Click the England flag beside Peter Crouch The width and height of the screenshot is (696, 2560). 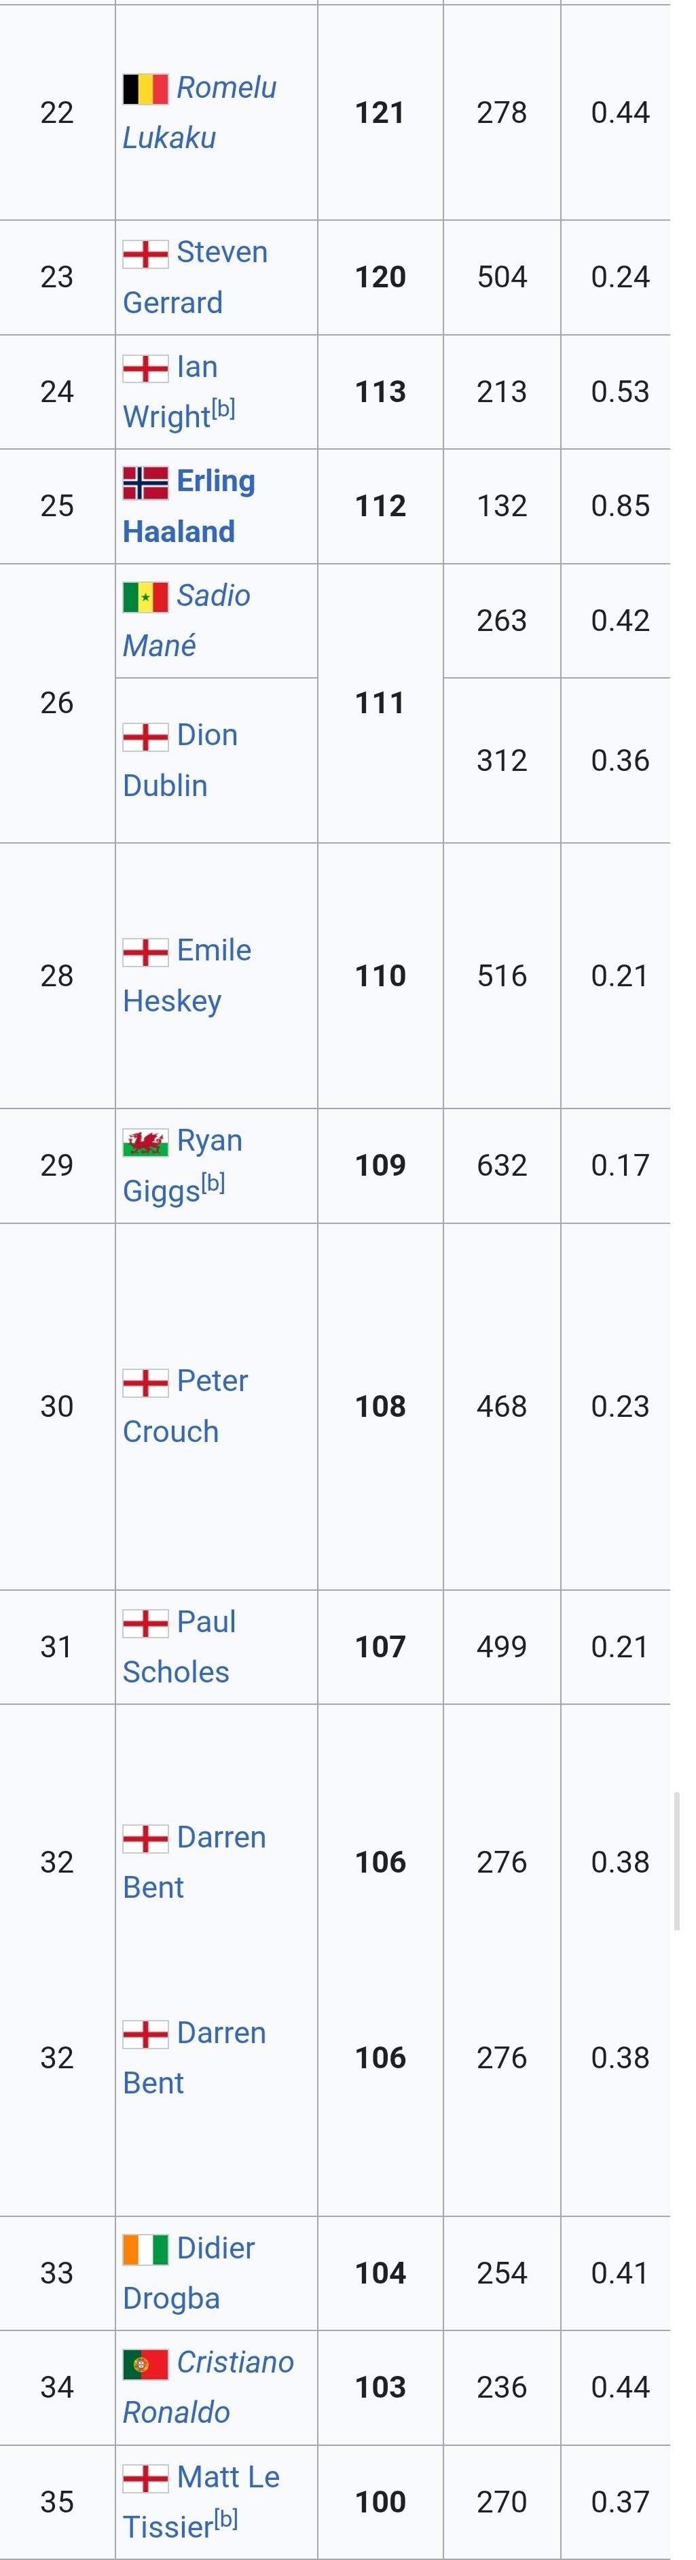tap(145, 1382)
